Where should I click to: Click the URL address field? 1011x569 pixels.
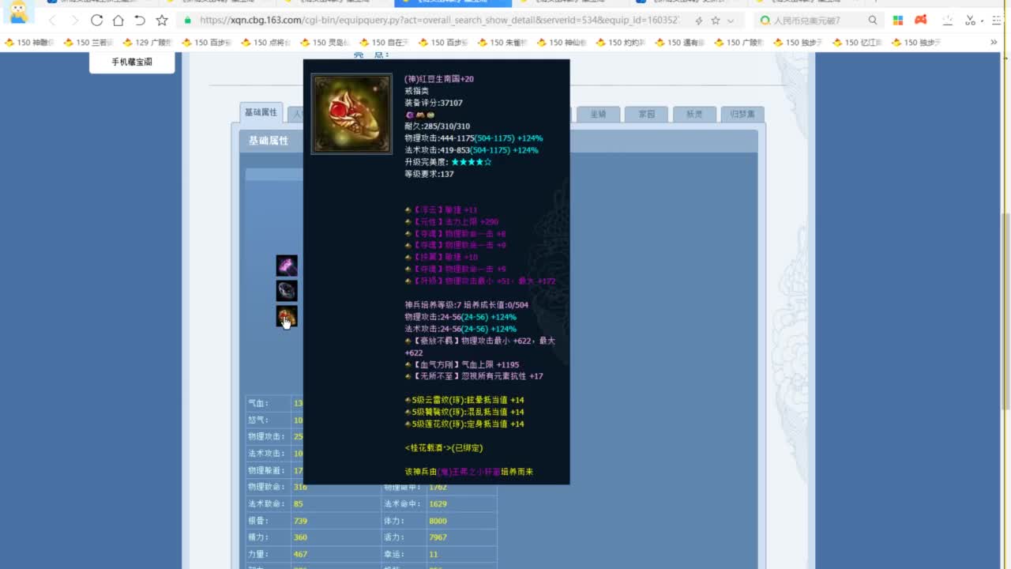click(439, 21)
